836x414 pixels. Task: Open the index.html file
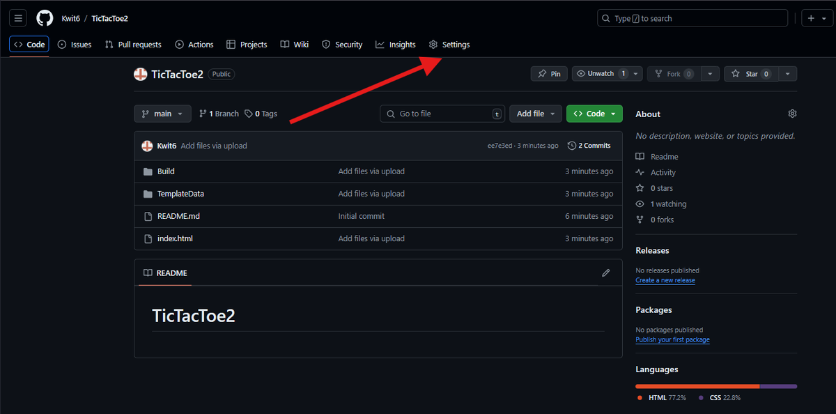coord(175,238)
